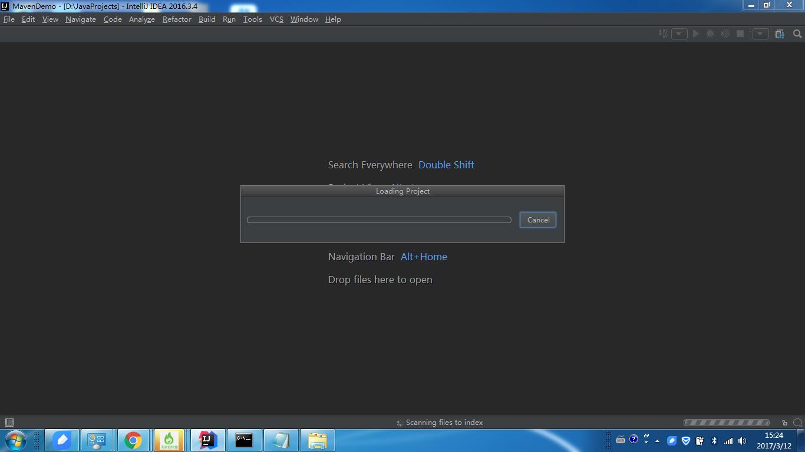Click the volume speaker tray icon
This screenshot has height=452, width=805.
743,440
